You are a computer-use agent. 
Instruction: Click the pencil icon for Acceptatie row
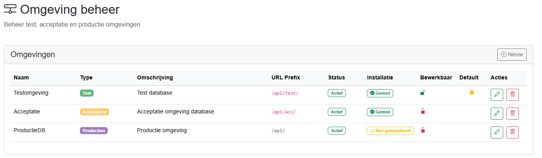pyautogui.click(x=497, y=113)
